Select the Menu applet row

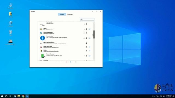tap(66, 29)
